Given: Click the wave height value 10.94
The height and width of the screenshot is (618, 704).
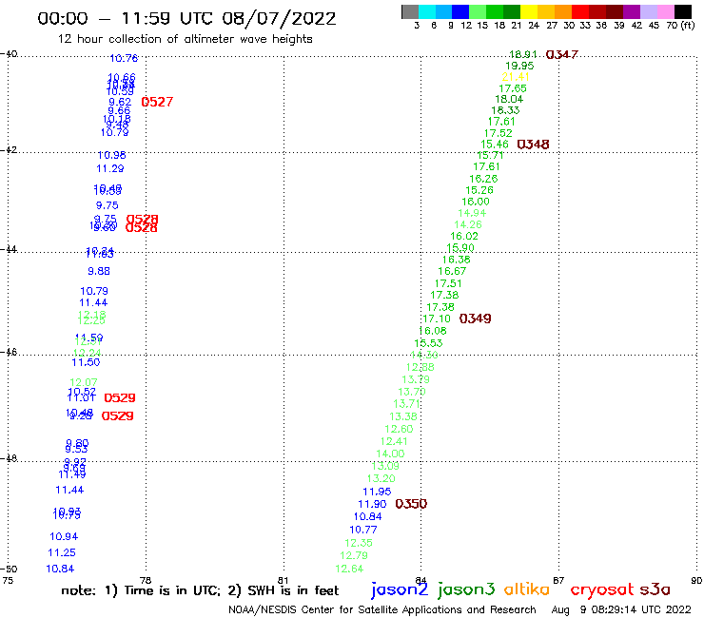Looking at the screenshot, I should (64, 537).
